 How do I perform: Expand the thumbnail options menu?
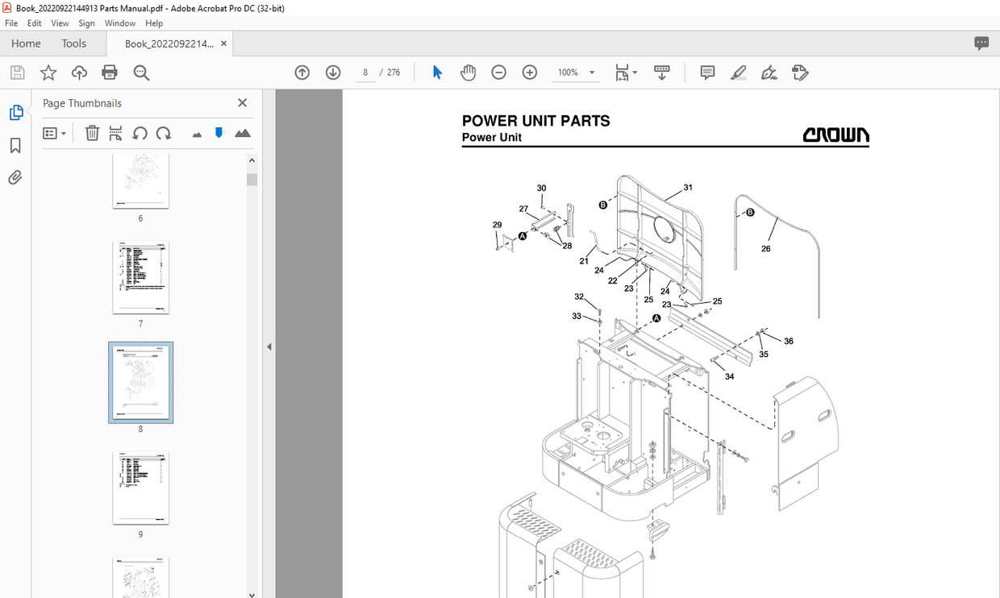pyautogui.click(x=54, y=132)
